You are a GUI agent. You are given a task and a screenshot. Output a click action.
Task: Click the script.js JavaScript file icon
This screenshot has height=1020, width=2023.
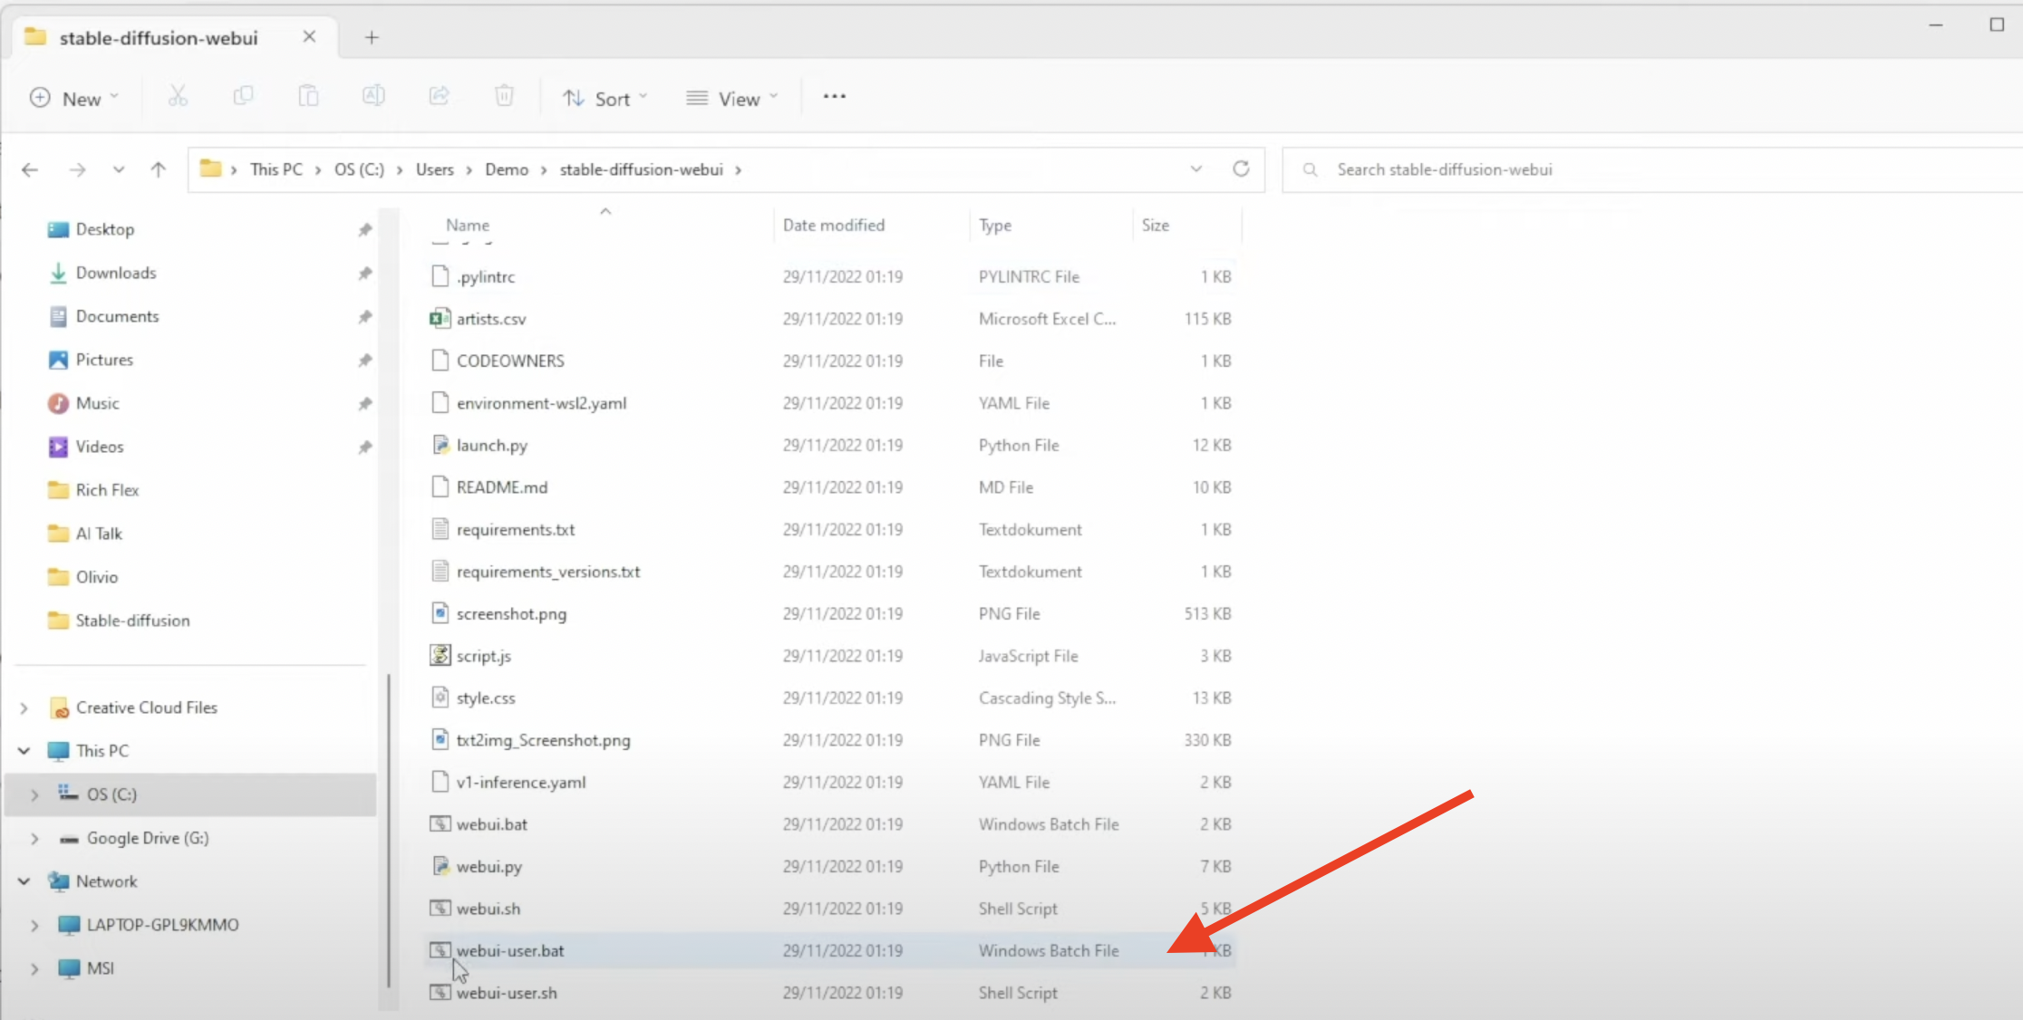[x=439, y=656]
